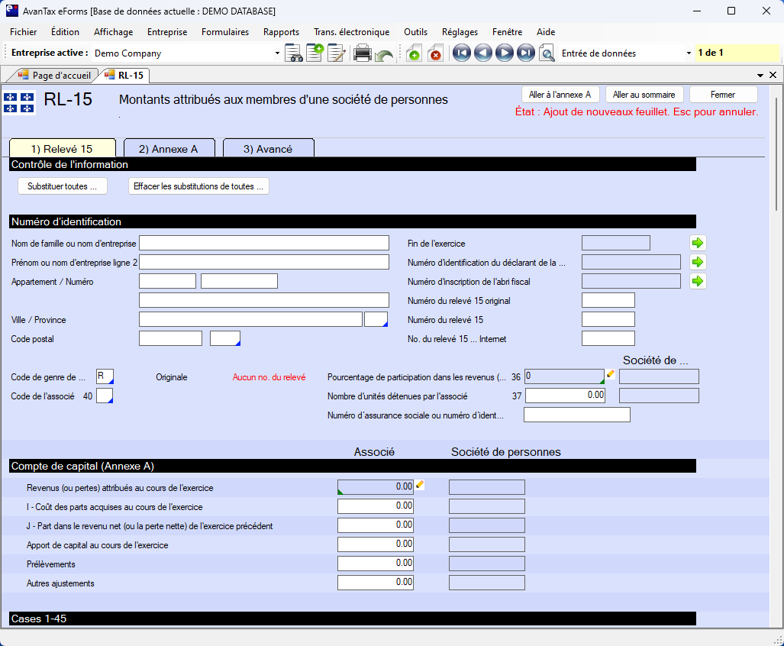This screenshot has width=784, height=646.
Task: Open the Entrée de données mode dropdown
Action: click(x=689, y=53)
